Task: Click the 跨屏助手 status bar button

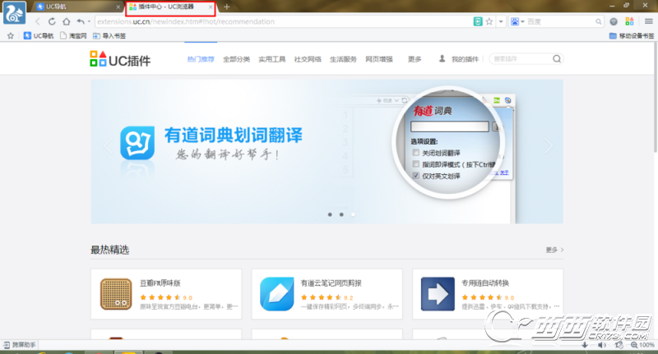Action: click(20, 345)
